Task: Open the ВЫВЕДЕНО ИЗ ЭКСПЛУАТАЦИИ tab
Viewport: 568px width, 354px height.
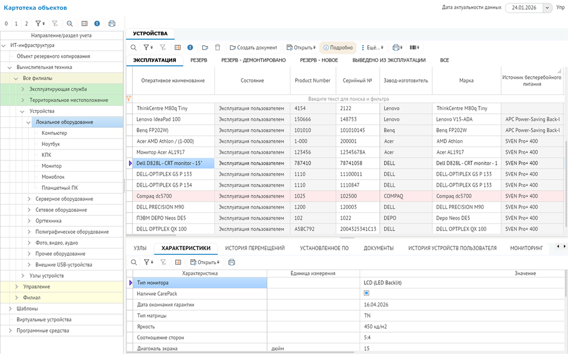Action: pyautogui.click(x=389, y=60)
